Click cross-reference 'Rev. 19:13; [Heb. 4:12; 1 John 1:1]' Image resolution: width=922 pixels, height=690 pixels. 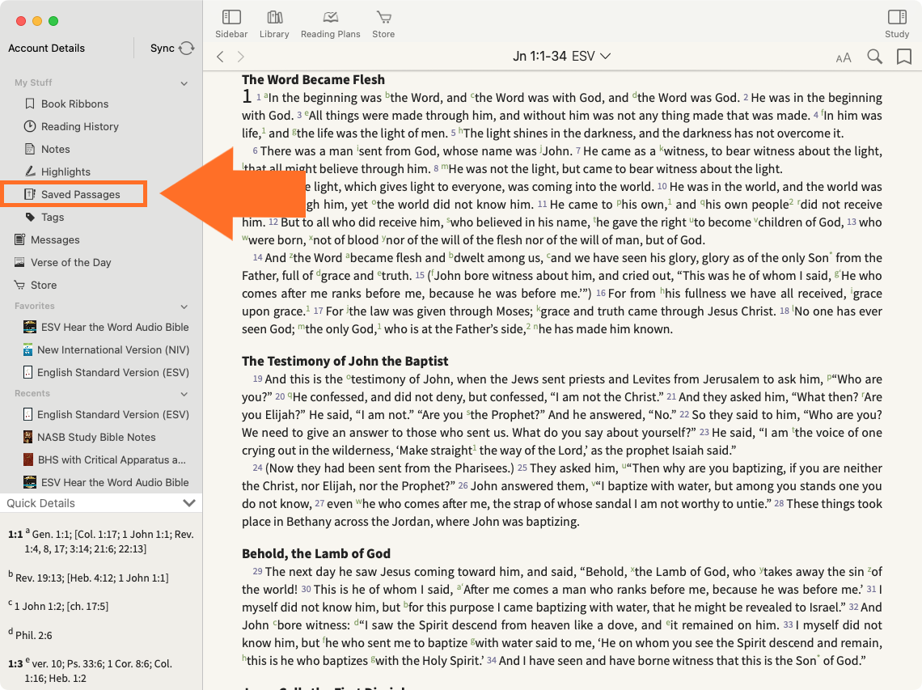(x=91, y=578)
